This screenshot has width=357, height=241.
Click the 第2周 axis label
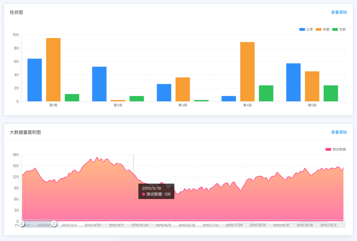[118, 105]
